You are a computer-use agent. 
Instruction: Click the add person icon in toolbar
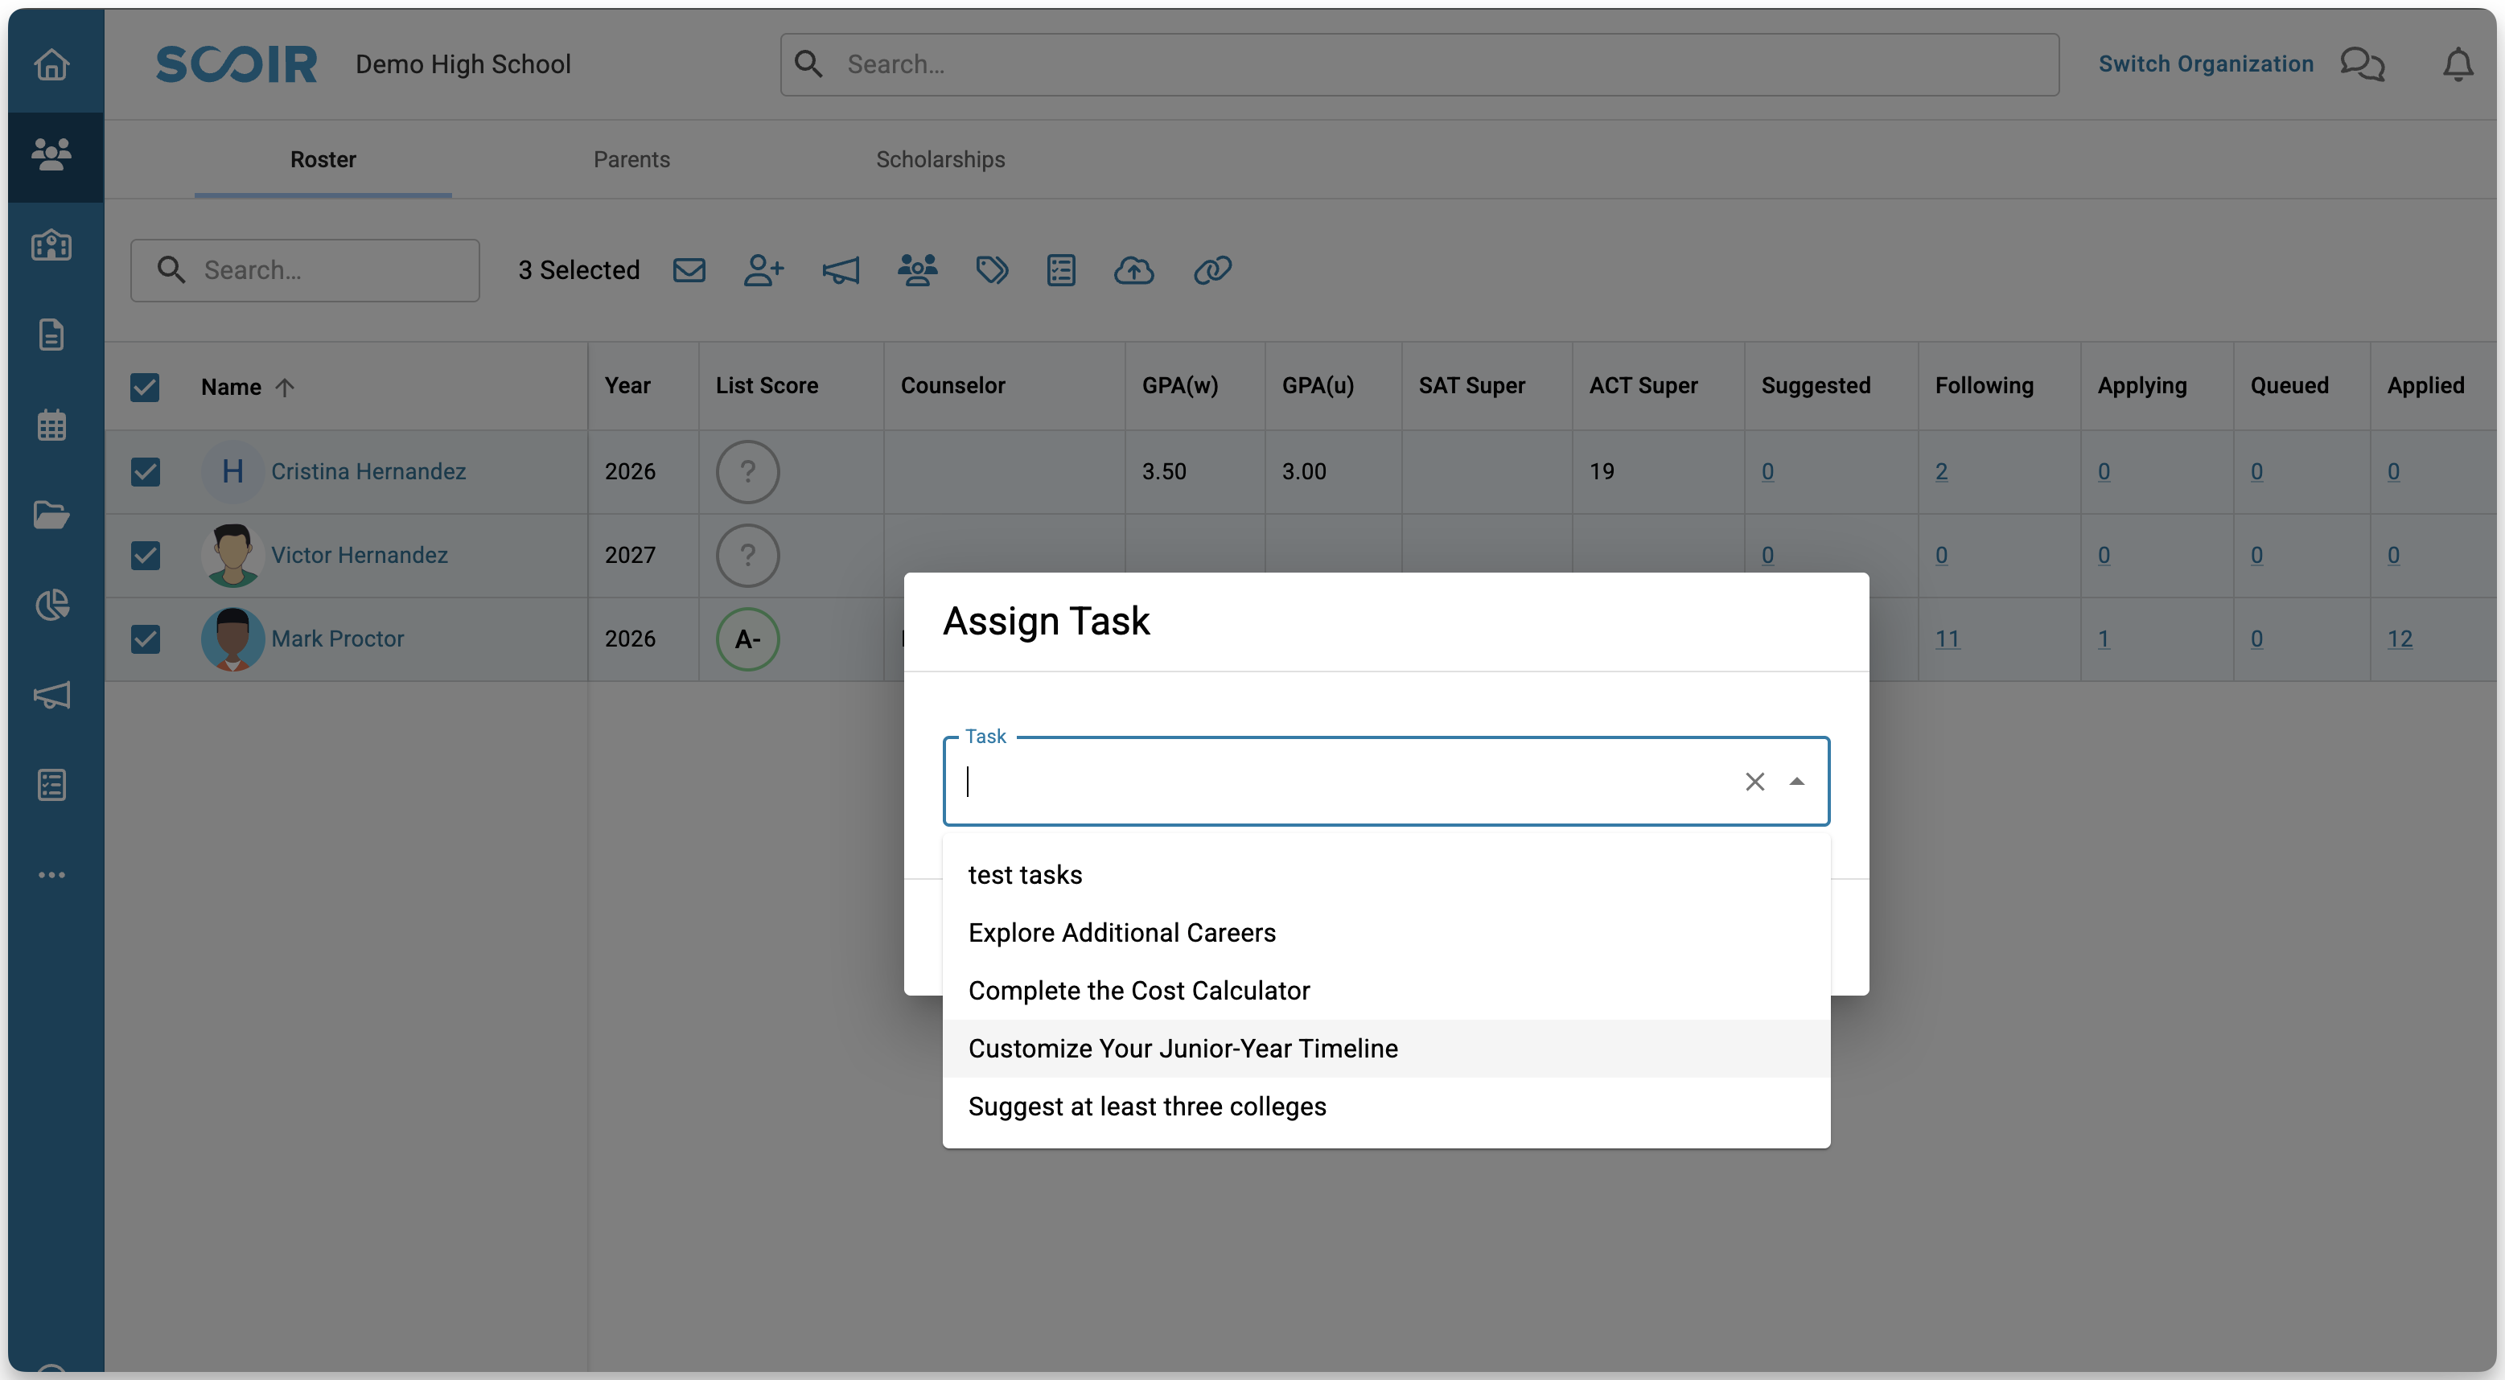(763, 270)
